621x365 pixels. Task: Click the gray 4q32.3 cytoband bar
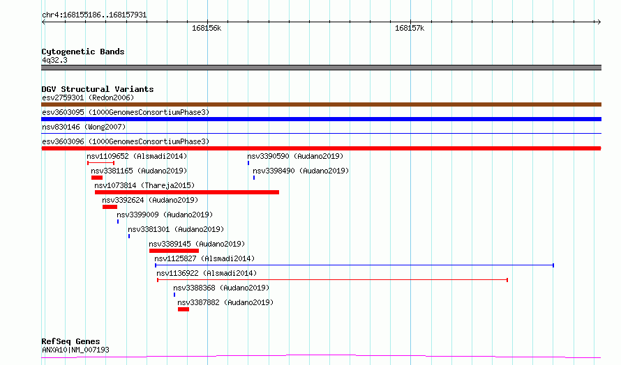321,68
